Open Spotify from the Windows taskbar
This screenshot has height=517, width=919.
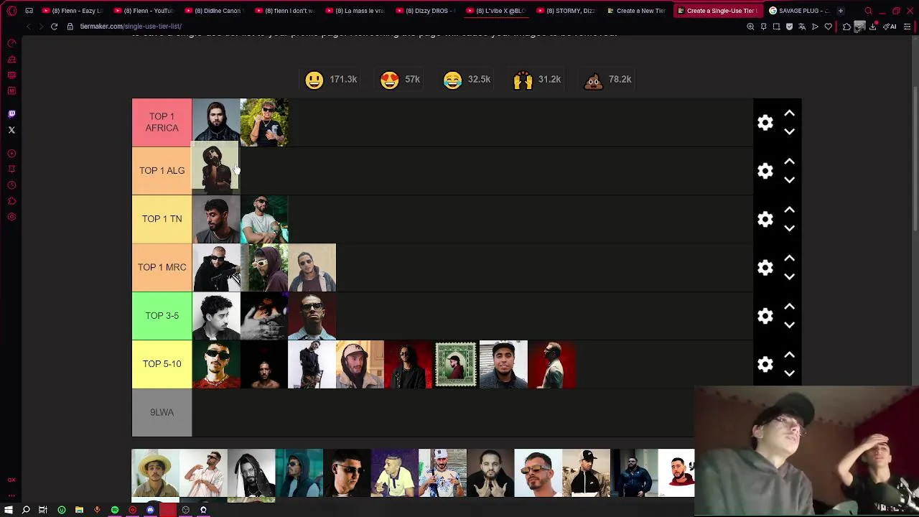tap(115, 510)
